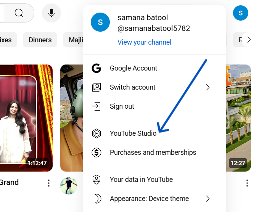Open Appearance: Device theme option
The width and height of the screenshot is (262, 212).
tap(152, 199)
